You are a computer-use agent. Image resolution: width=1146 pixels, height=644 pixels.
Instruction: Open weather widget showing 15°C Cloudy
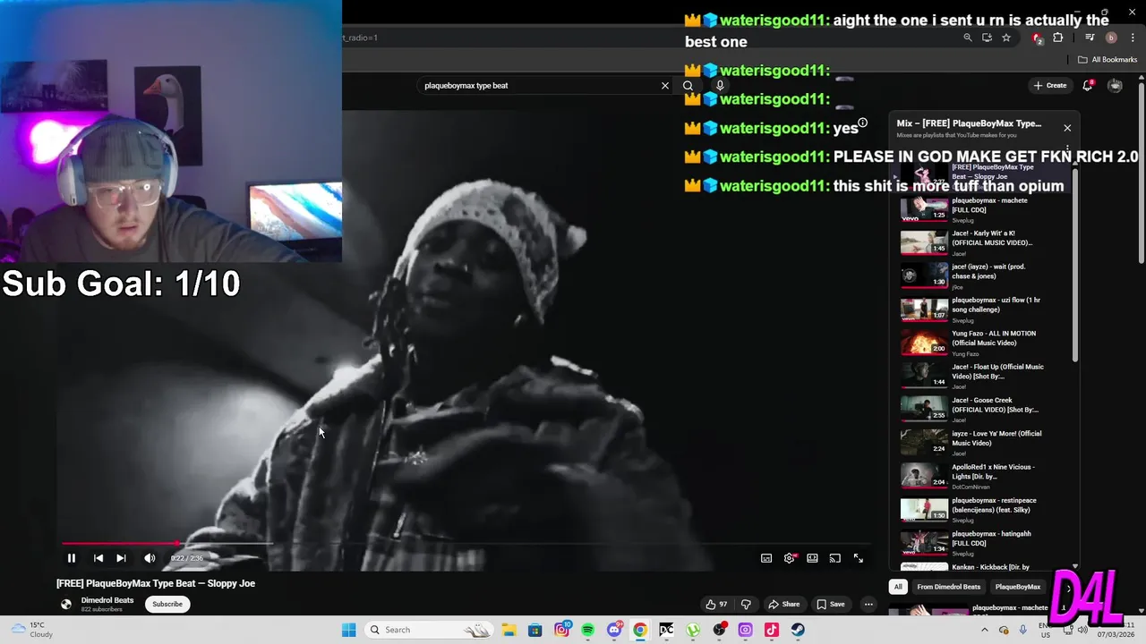(31, 630)
